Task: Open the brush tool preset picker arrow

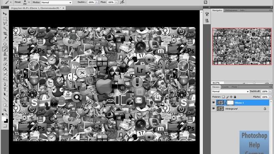Action: point(11,2)
